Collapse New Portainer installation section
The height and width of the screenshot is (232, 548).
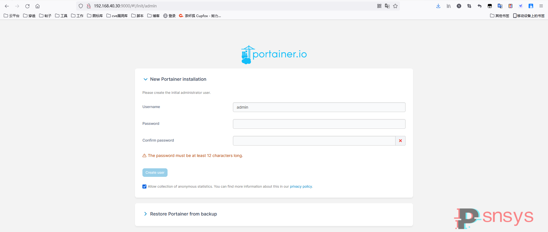[175, 79]
